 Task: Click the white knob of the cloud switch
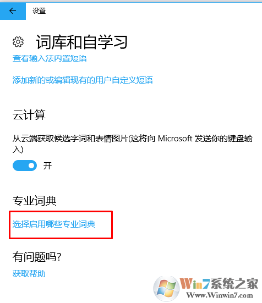(31, 166)
